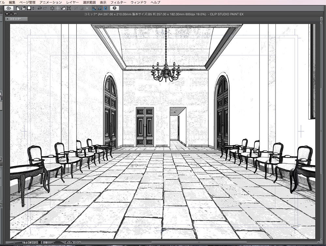Open the 選択範囲 menu
Image resolution: width=326 pixels, height=246 pixels.
(x=89, y=2)
